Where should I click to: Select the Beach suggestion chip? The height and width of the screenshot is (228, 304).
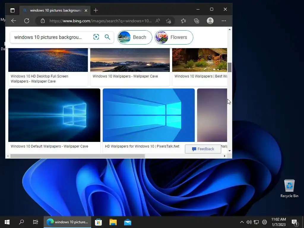click(135, 37)
